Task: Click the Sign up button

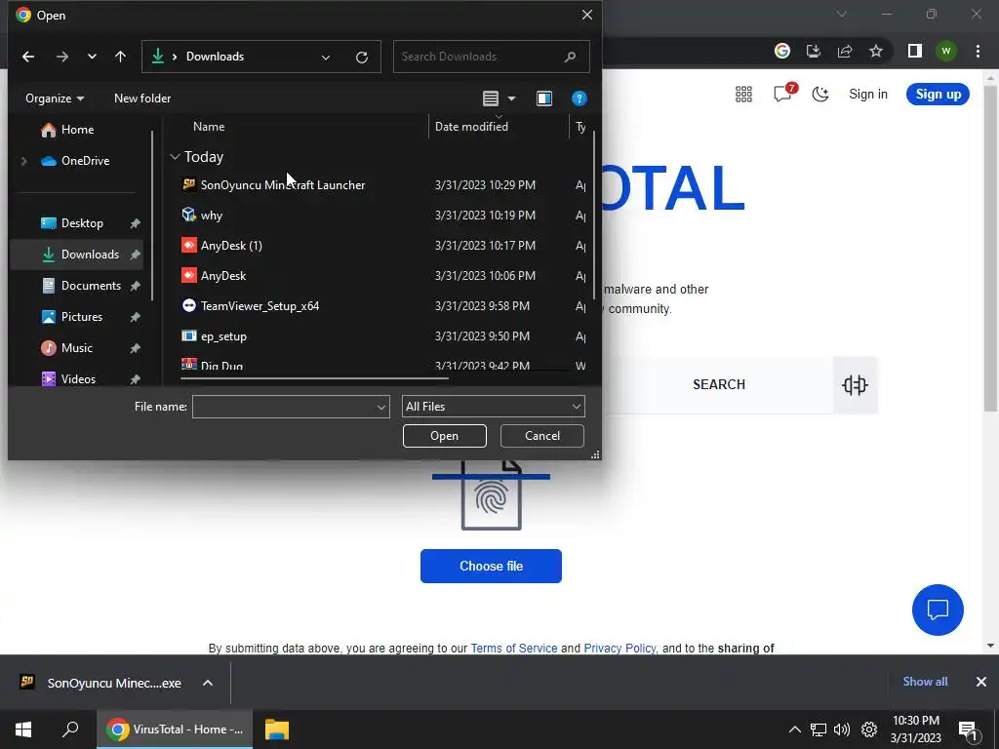Action: point(938,95)
